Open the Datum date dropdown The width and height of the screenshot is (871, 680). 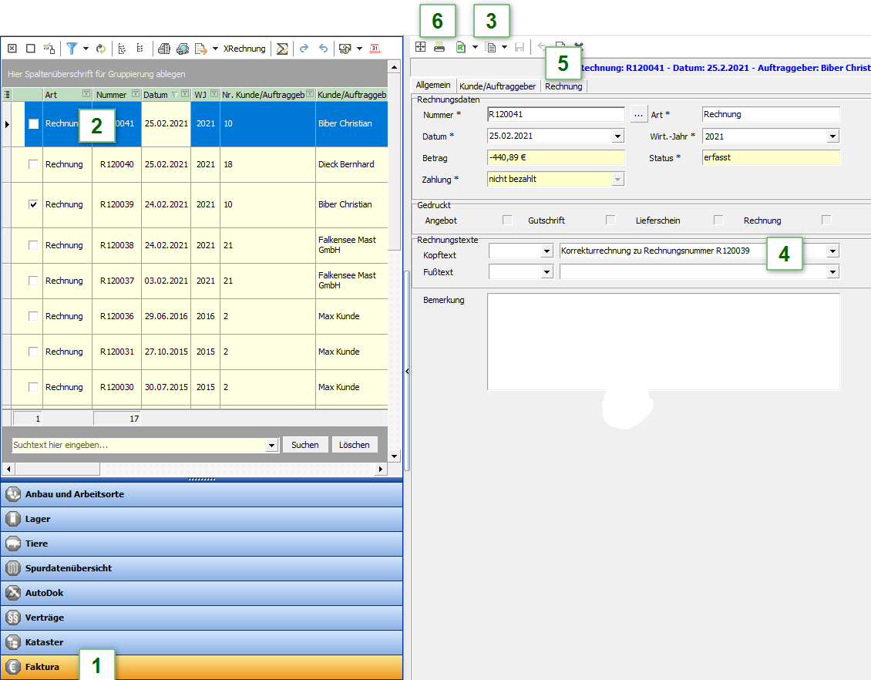point(617,136)
